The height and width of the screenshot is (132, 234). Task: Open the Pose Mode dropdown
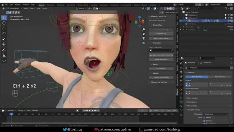point(14,8)
